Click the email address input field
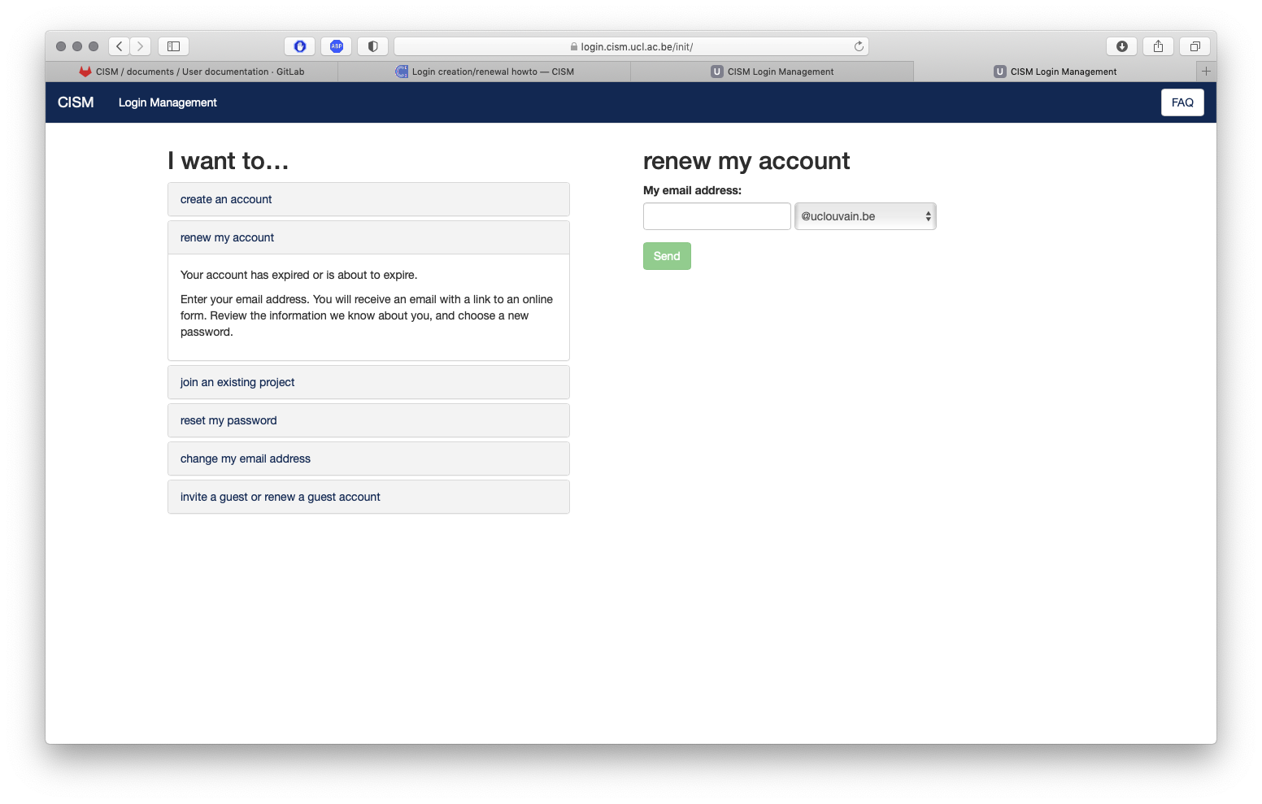Viewport: 1262px width, 804px height. tap(717, 216)
